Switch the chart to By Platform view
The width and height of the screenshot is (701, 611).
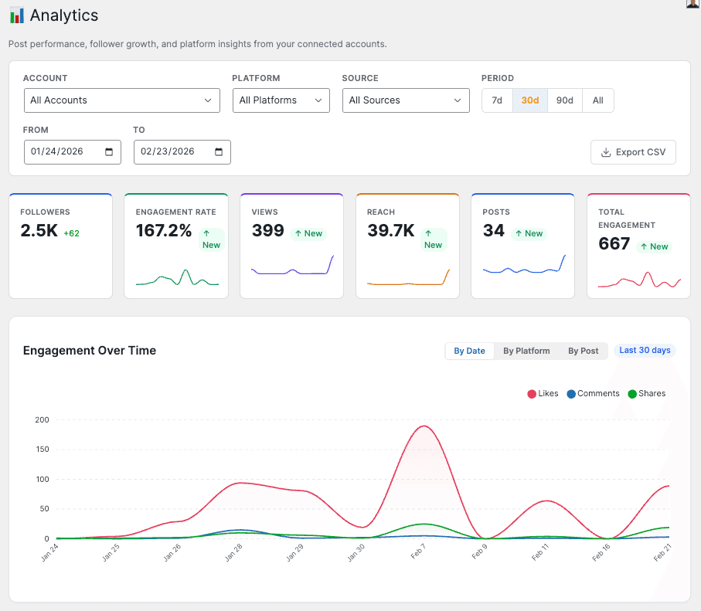pos(526,351)
